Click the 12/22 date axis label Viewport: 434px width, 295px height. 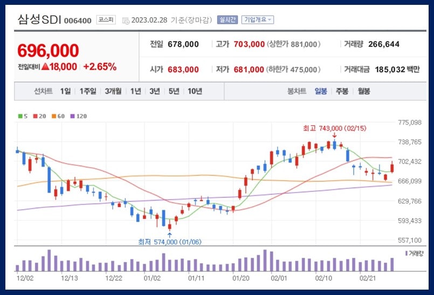pyautogui.click(x=114, y=278)
